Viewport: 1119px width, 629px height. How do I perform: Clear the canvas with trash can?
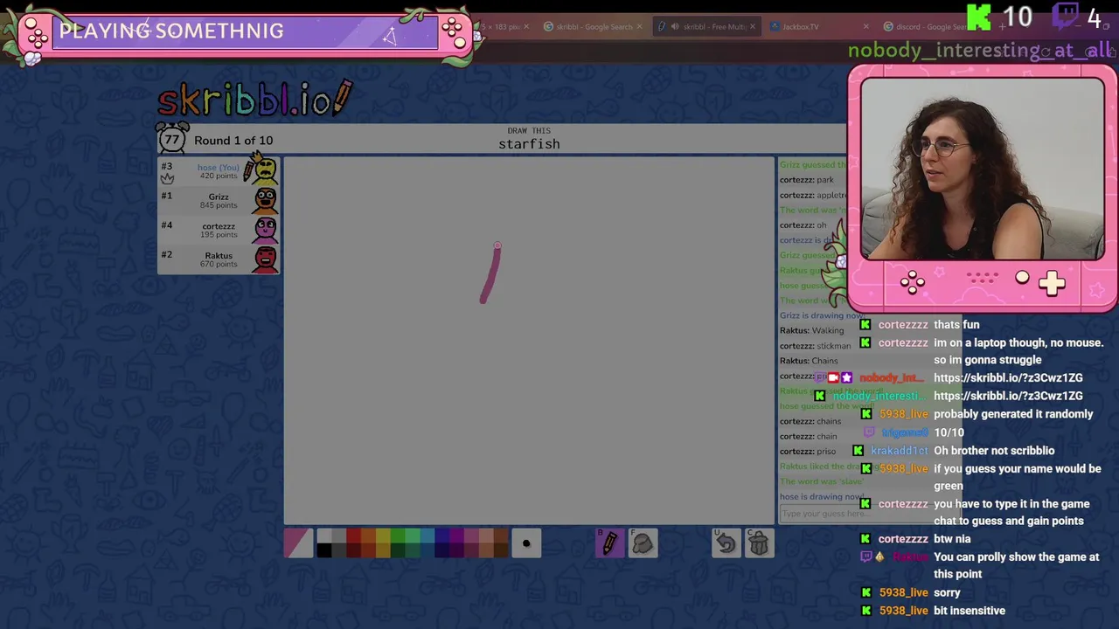point(759,543)
